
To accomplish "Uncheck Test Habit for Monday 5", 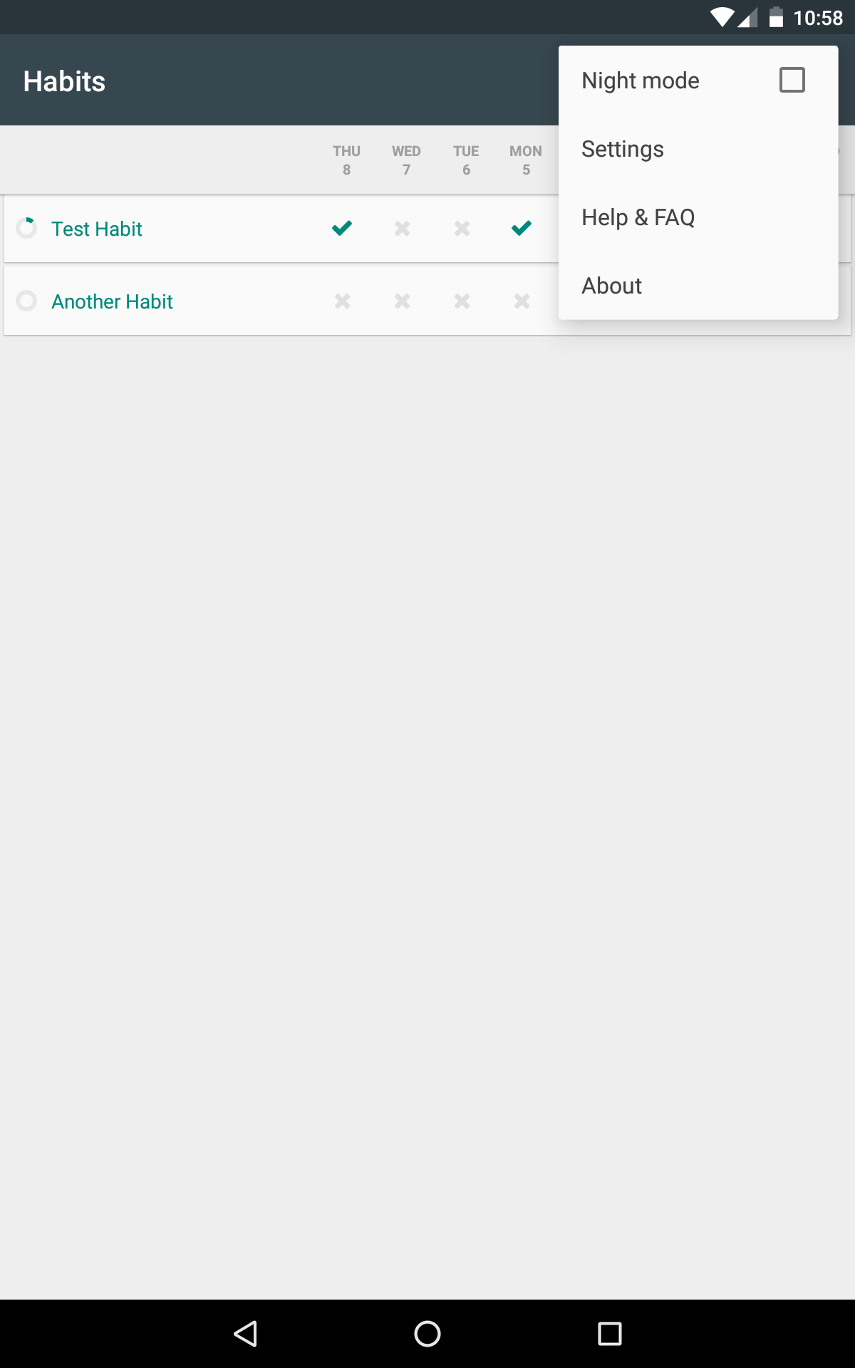I will 522,228.
